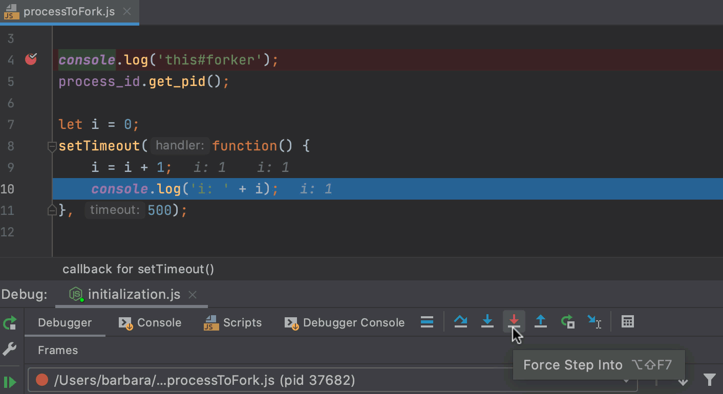Click the 'handler:' parameter hint on line 8
Screen dimensions: 723x394
tap(180, 146)
